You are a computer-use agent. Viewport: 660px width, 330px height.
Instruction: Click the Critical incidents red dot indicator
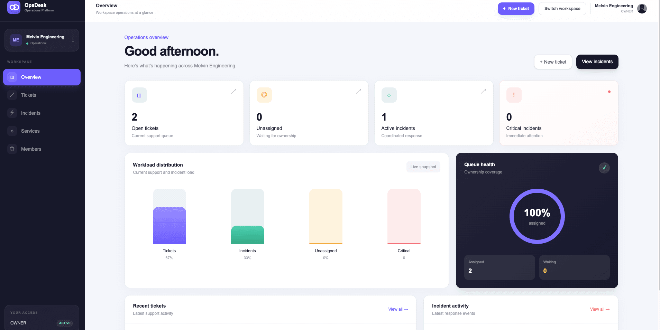tap(609, 92)
